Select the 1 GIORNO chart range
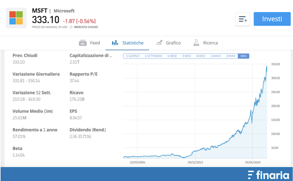 [x=133, y=56]
